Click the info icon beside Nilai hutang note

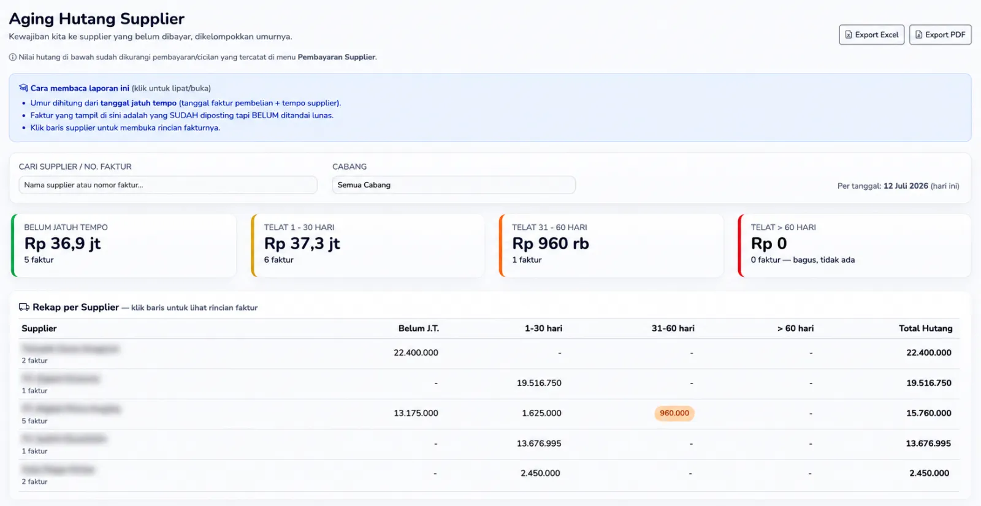13,57
